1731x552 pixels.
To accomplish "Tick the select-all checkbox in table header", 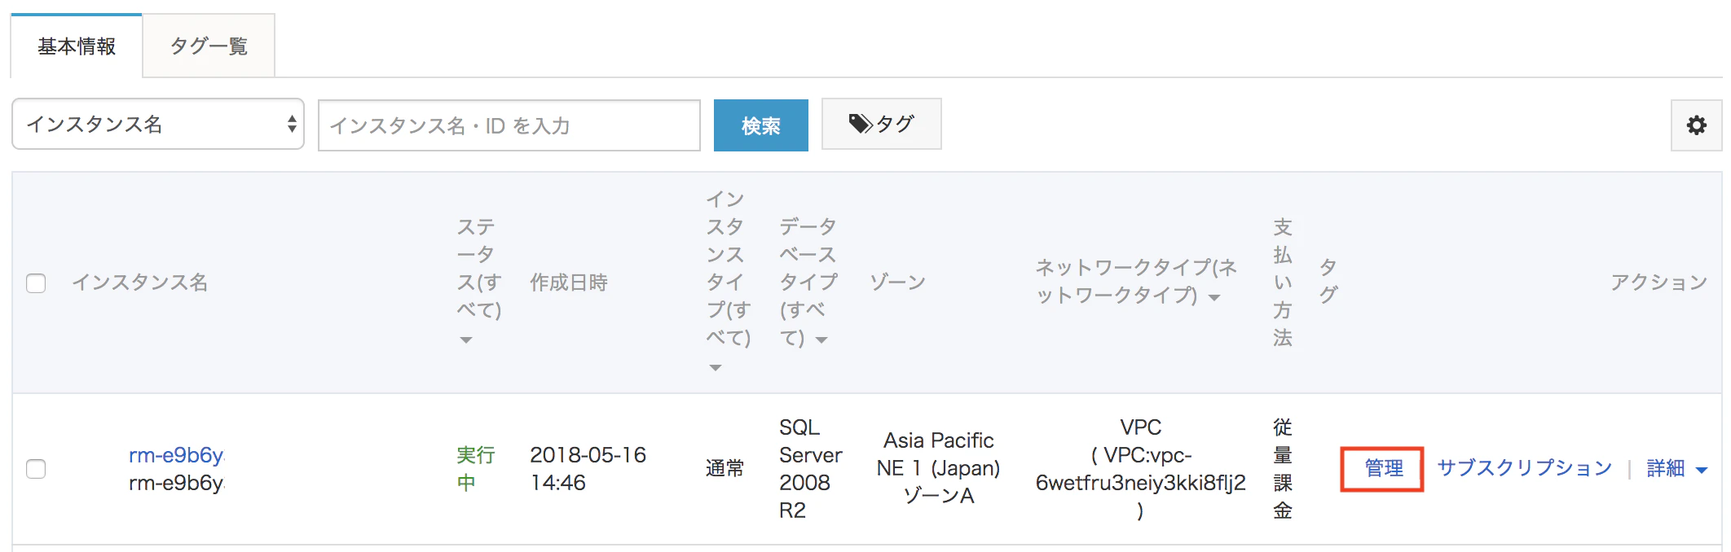I will pyautogui.click(x=36, y=283).
